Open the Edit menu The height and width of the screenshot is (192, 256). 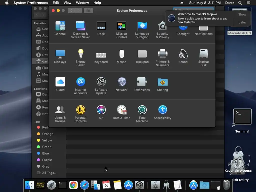click(56, 3)
